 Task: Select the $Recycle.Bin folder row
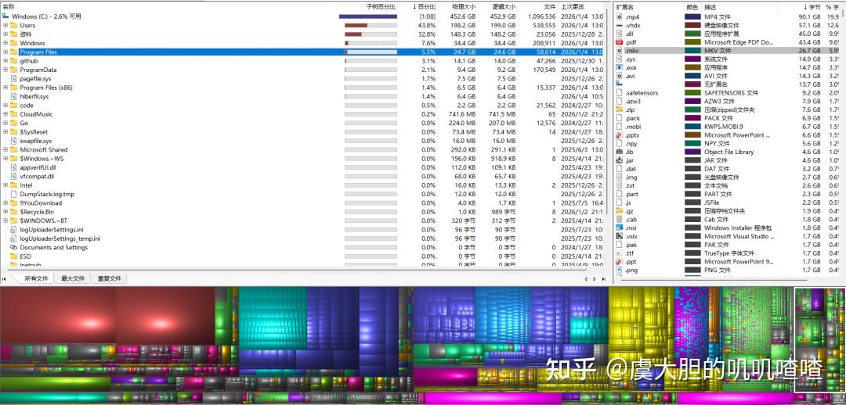(x=302, y=212)
